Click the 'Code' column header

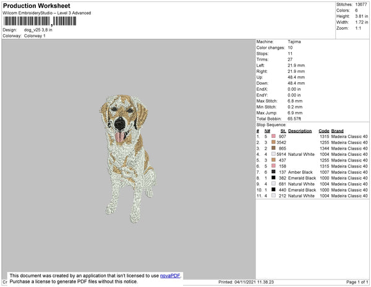tap(324, 131)
